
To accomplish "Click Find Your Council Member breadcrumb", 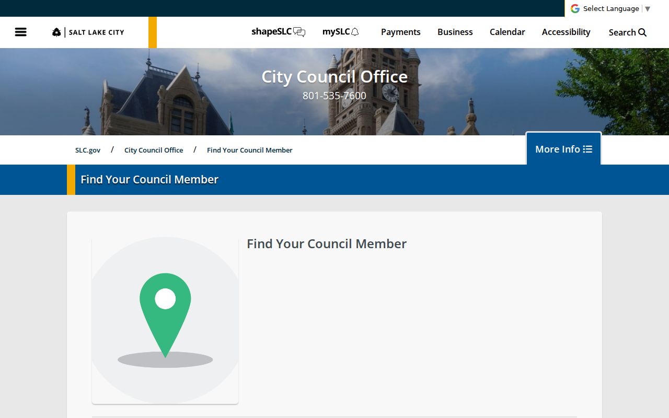I will [249, 150].
